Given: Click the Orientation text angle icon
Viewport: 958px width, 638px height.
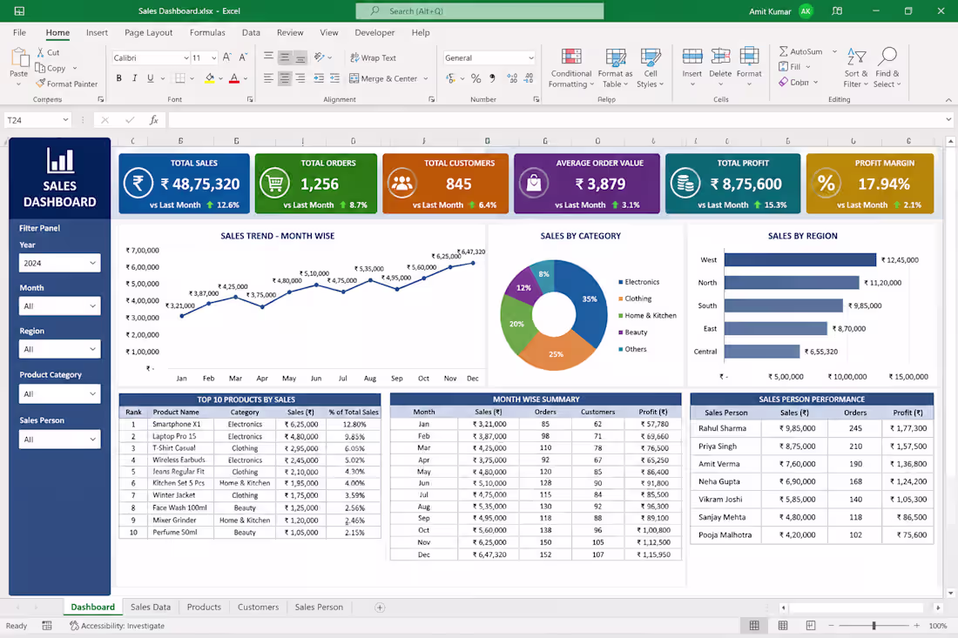Looking at the screenshot, I should click(320, 57).
